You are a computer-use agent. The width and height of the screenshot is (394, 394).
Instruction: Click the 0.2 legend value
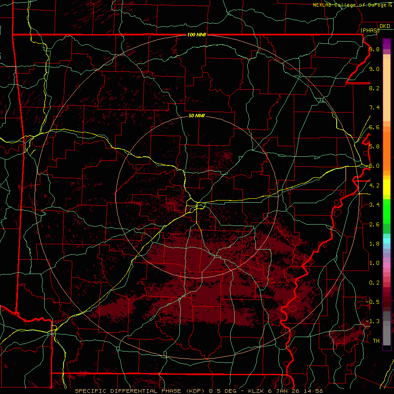[374, 283]
